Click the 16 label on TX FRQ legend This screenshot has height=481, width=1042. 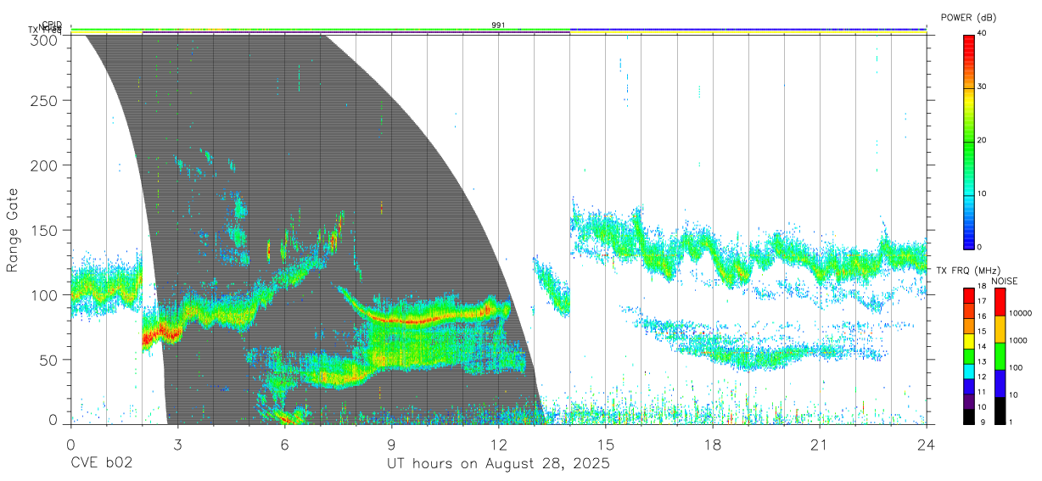(x=983, y=316)
